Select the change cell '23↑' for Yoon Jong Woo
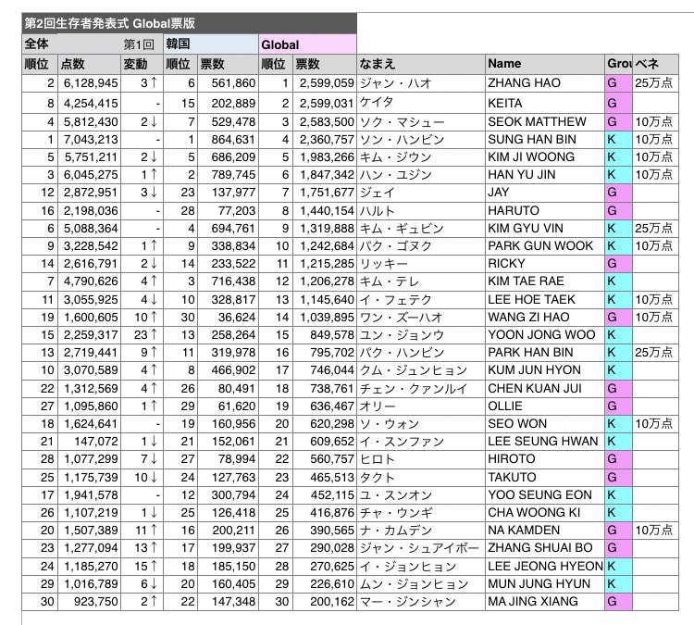 pyautogui.click(x=143, y=335)
